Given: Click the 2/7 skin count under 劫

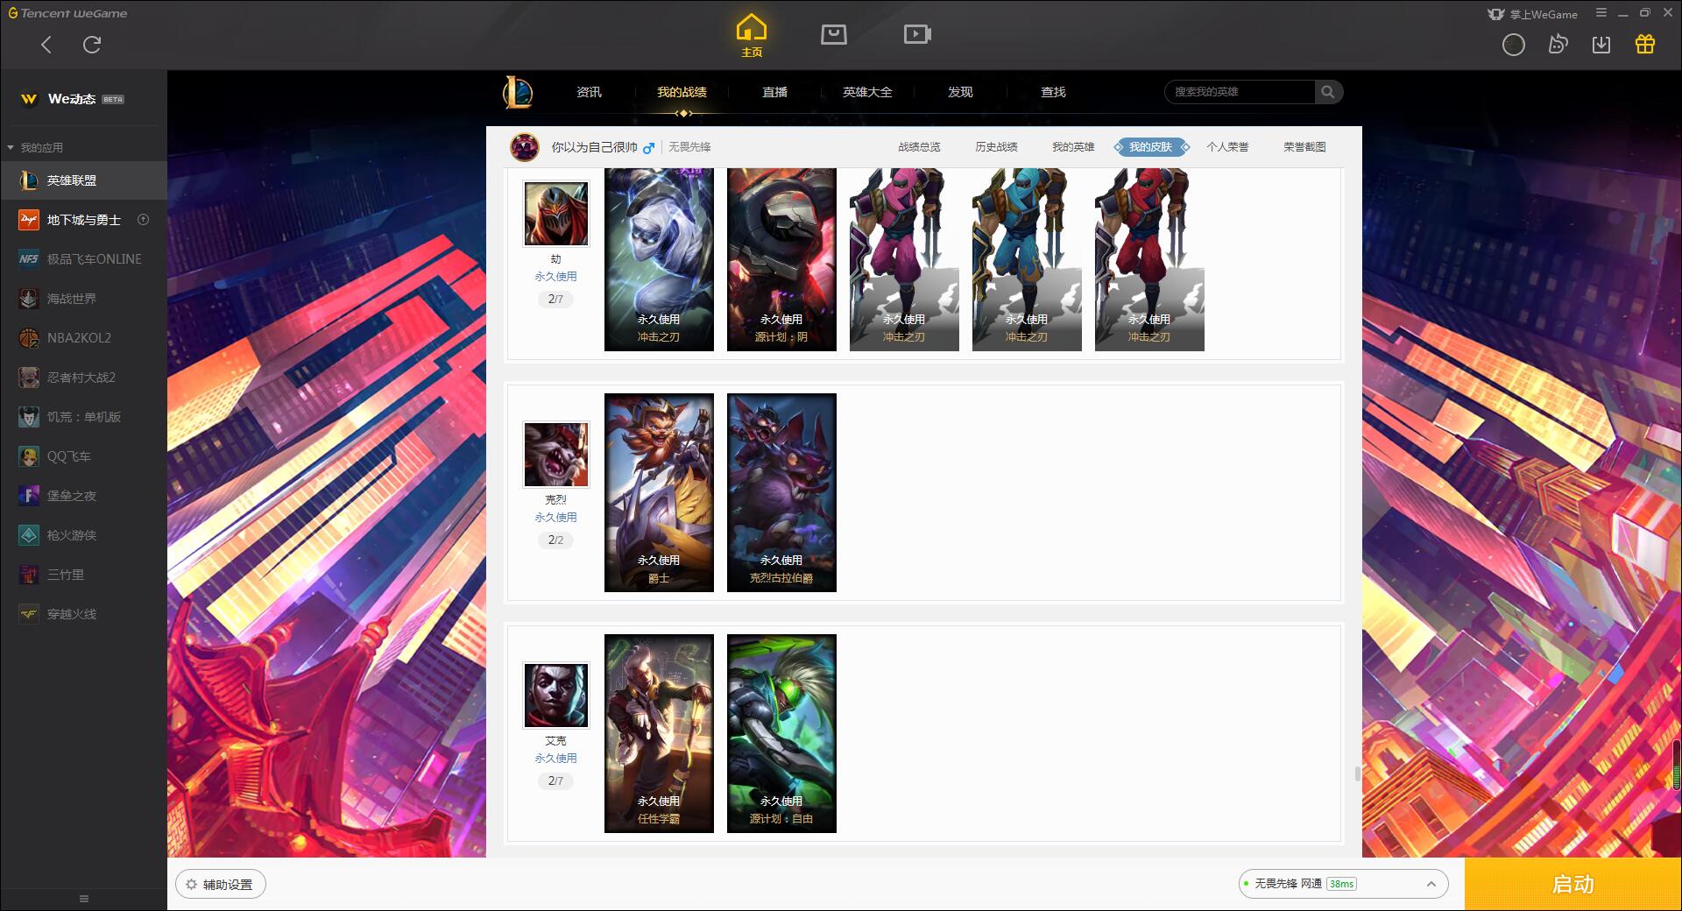Looking at the screenshot, I should click(555, 299).
